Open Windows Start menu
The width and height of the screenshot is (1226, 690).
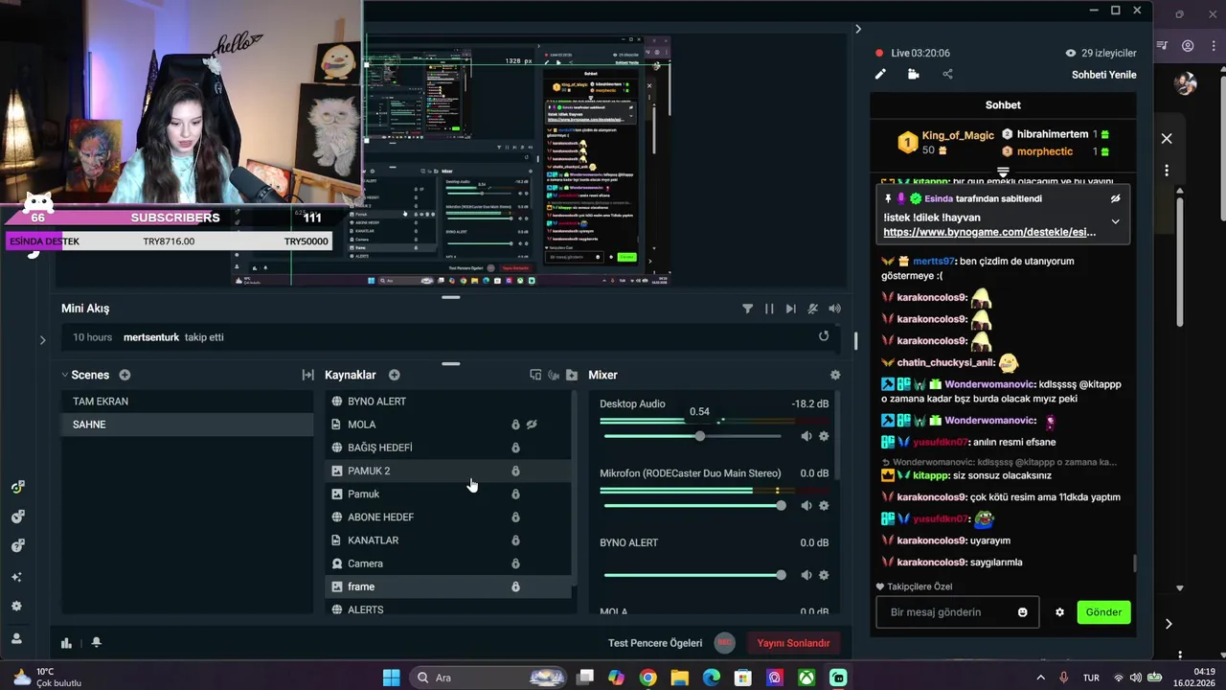391,678
